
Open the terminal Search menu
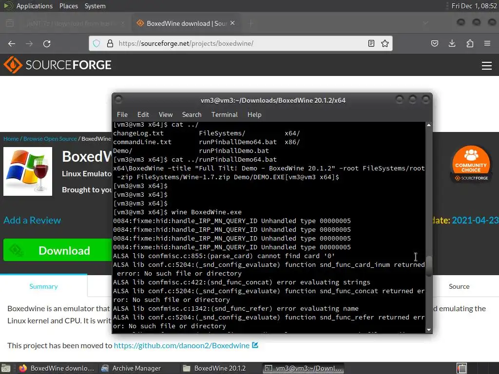coord(192,114)
